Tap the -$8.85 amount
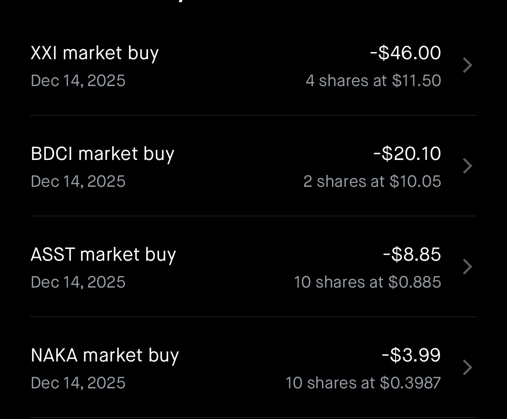Screen dimensions: 507x419 pyautogui.click(x=412, y=255)
